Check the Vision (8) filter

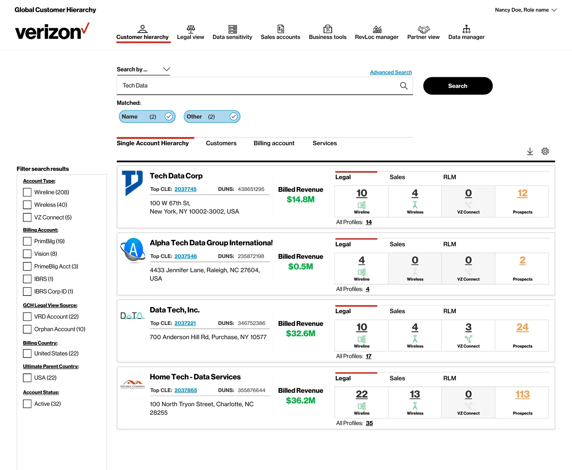tap(27, 254)
